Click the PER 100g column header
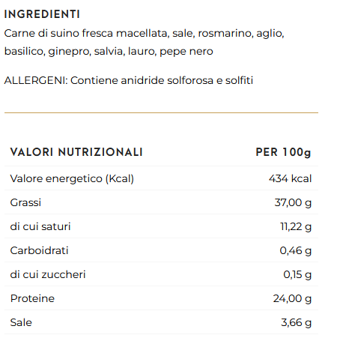 pos(283,152)
